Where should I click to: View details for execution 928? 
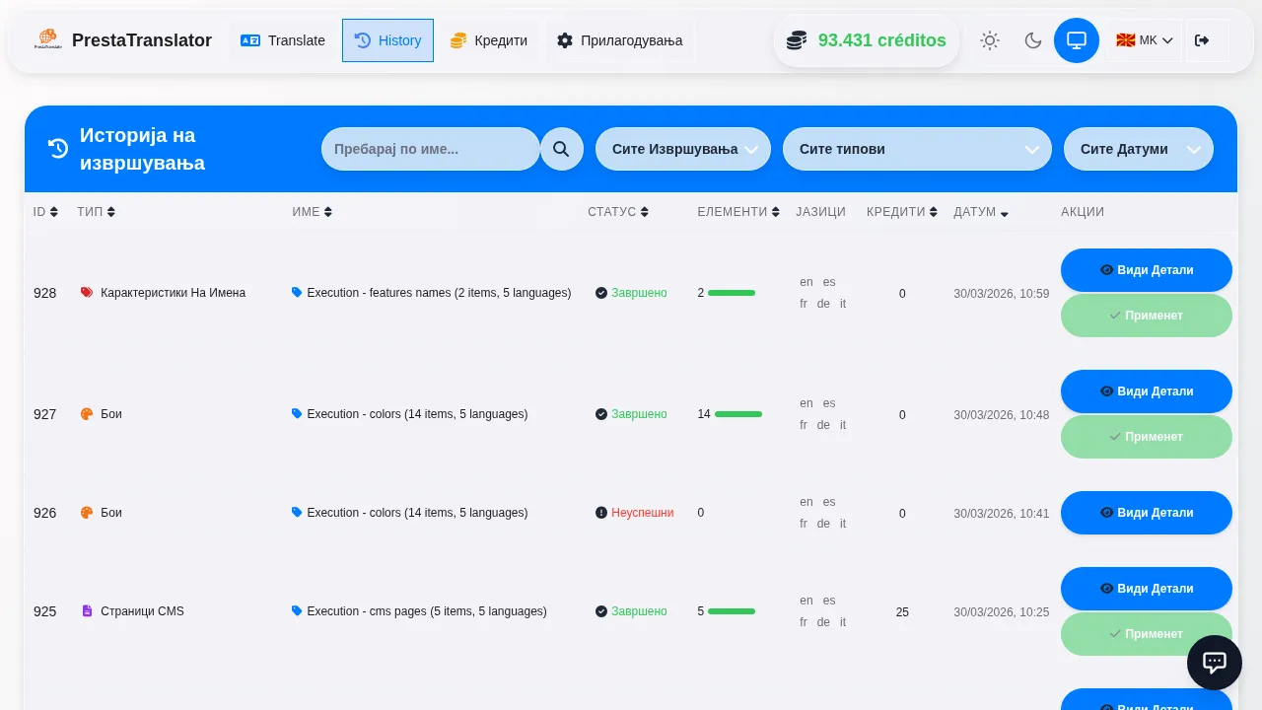pyautogui.click(x=1146, y=270)
